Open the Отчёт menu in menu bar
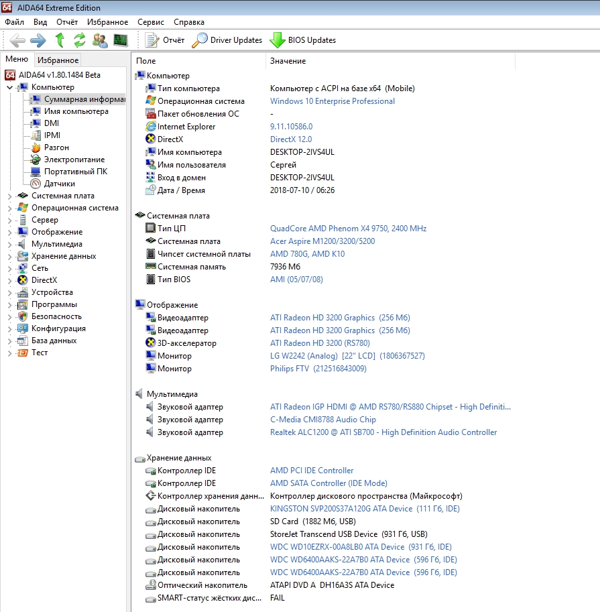Image resolution: width=600 pixels, height=612 pixels. coord(67,22)
